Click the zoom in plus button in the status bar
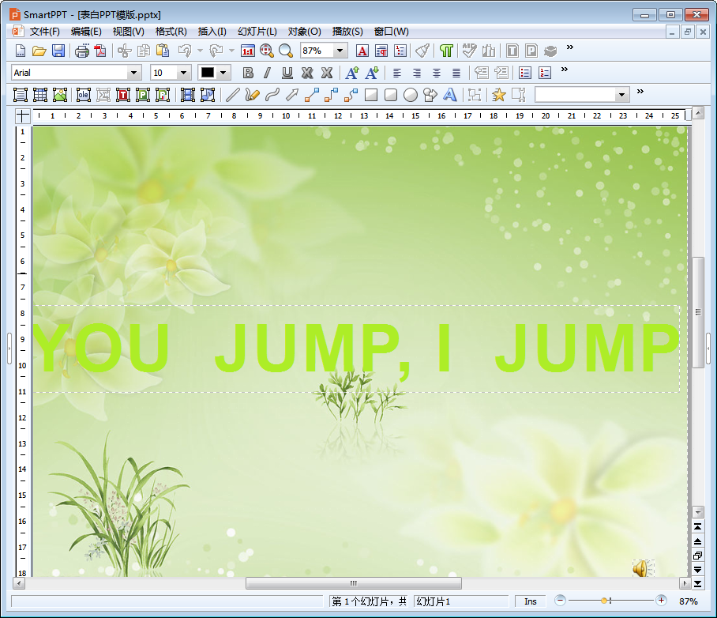Viewport: 717px width, 618px height. pos(661,600)
